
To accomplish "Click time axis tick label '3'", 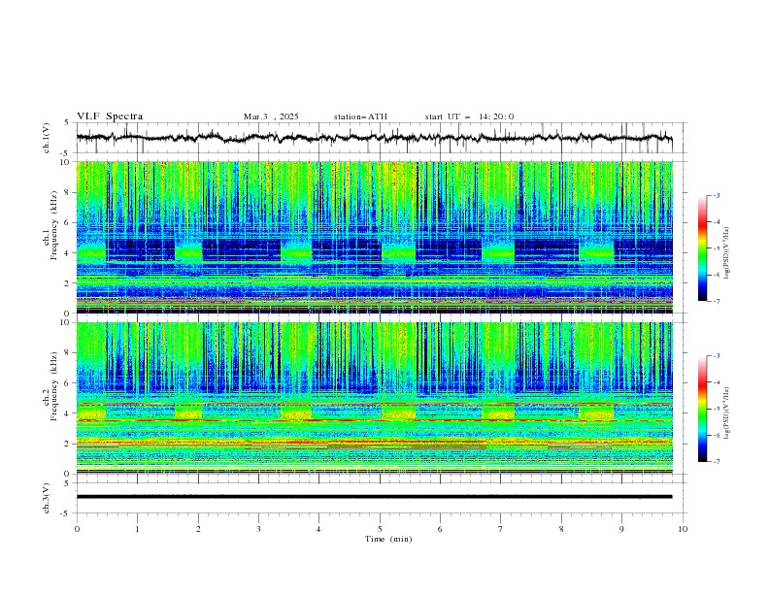I will click(258, 529).
